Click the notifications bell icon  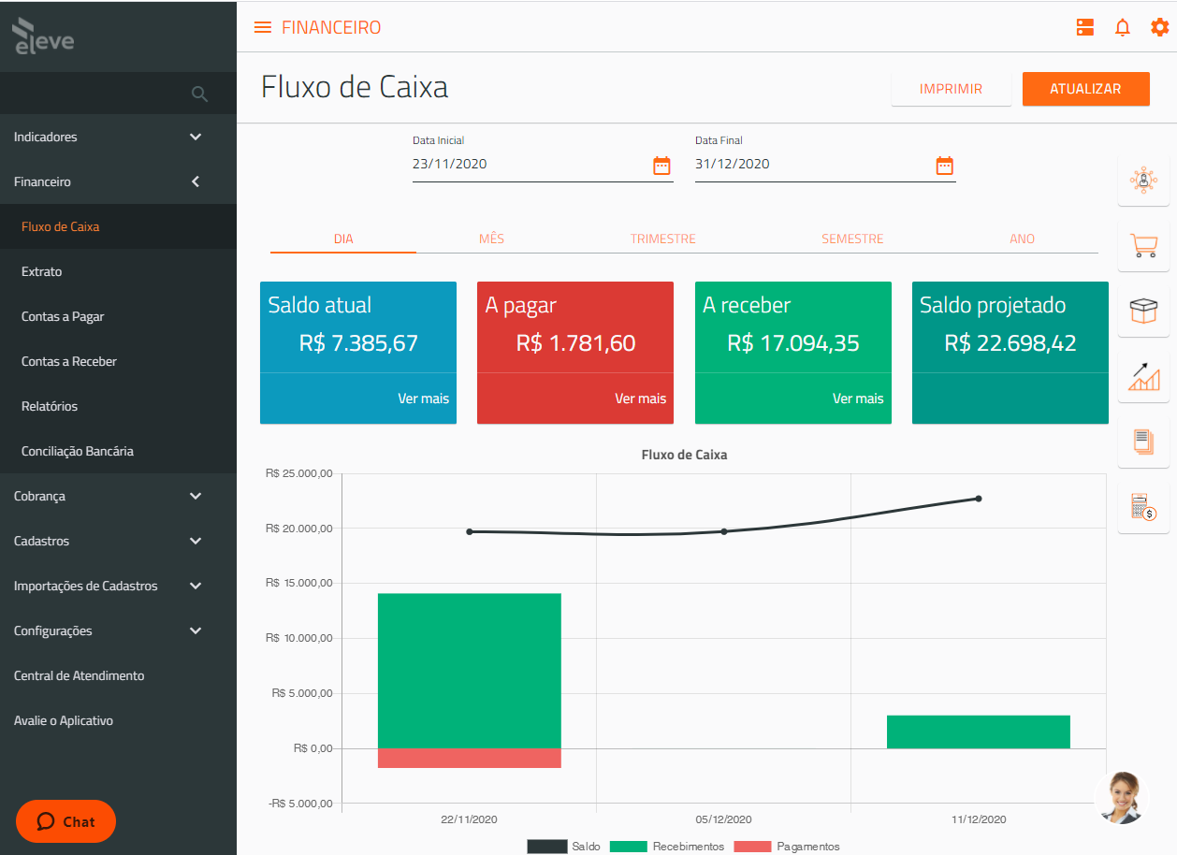[1123, 27]
